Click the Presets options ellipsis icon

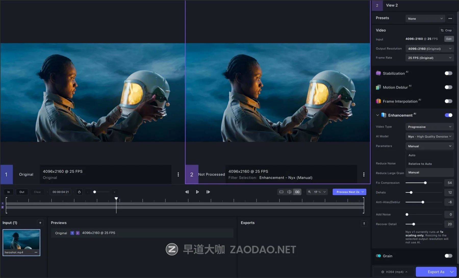pyautogui.click(x=450, y=18)
